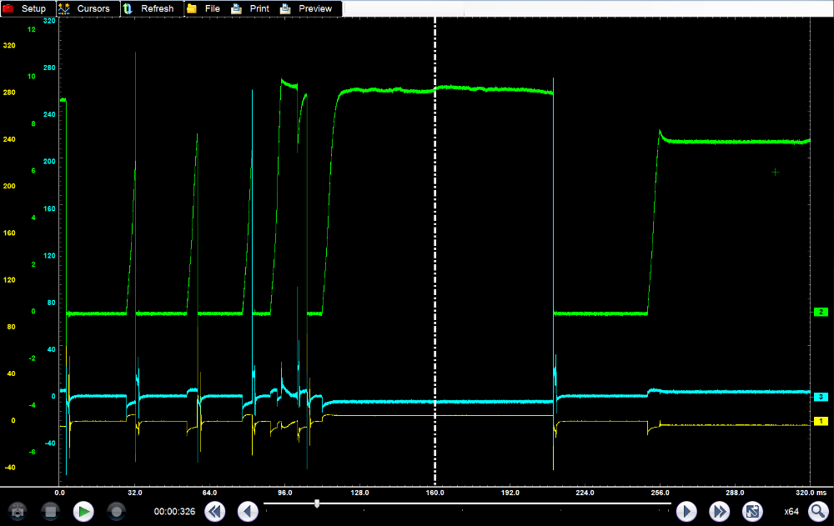Select the yellow channel 1 marker
Image resolution: width=834 pixels, height=526 pixels.
[821, 422]
